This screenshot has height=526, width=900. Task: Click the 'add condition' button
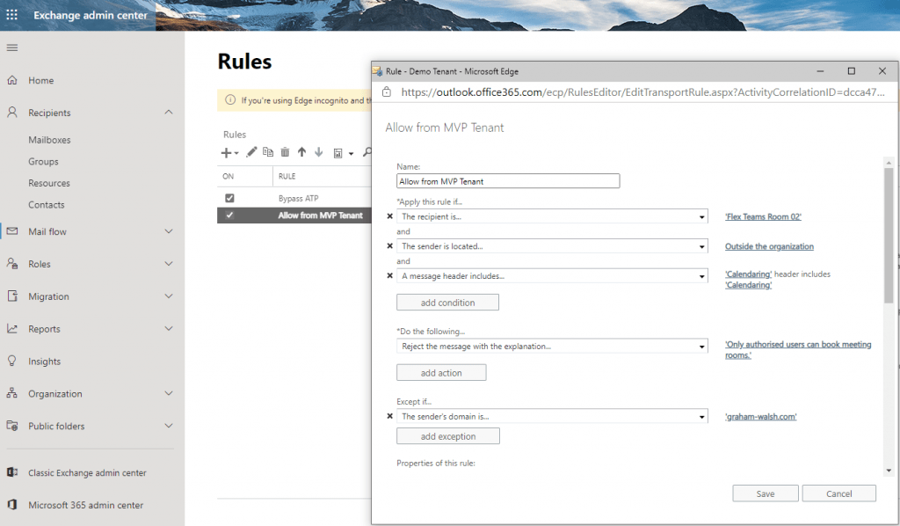click(x=447, y=303)
